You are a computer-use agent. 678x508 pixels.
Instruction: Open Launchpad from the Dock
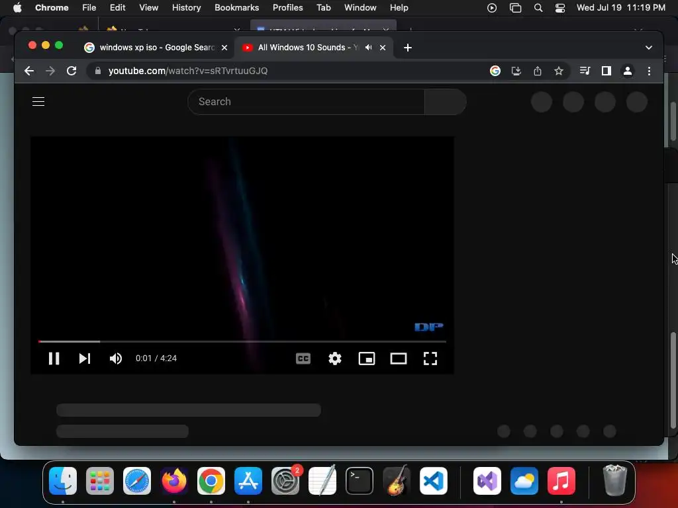click(x=100, y=481)
